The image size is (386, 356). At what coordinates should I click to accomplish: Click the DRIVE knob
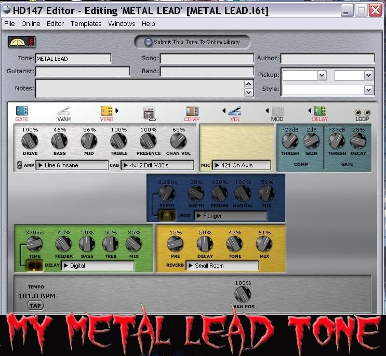click(30, 141)
